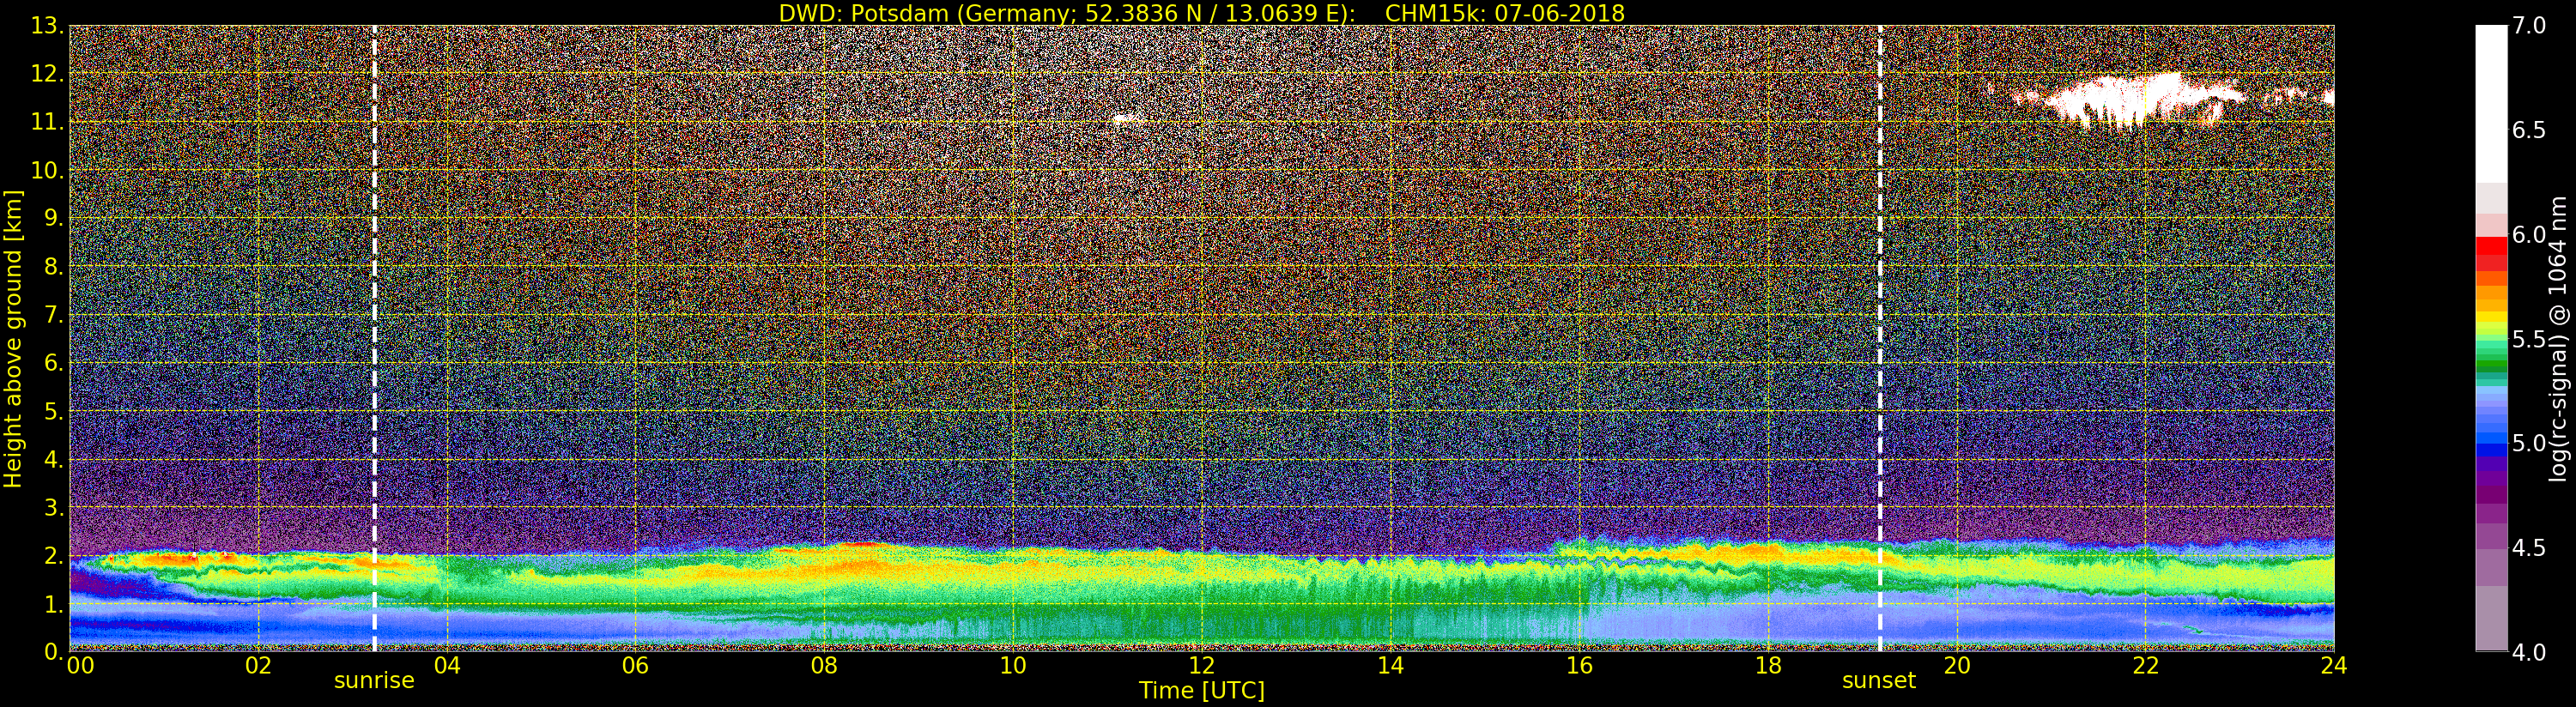Click the time axis tick label '14'
The height and width of the screenshot is (707, 2576).
[x=1390, y=666]
